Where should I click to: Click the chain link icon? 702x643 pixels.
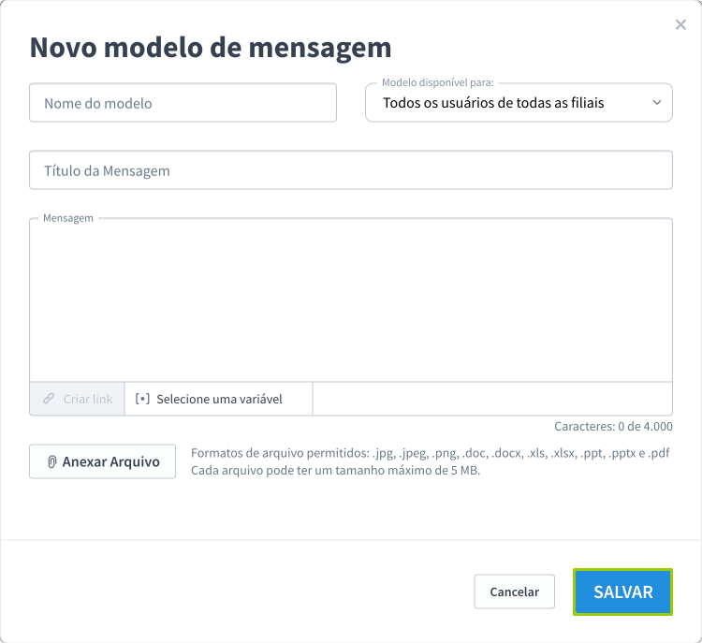[x=49, y=399]
